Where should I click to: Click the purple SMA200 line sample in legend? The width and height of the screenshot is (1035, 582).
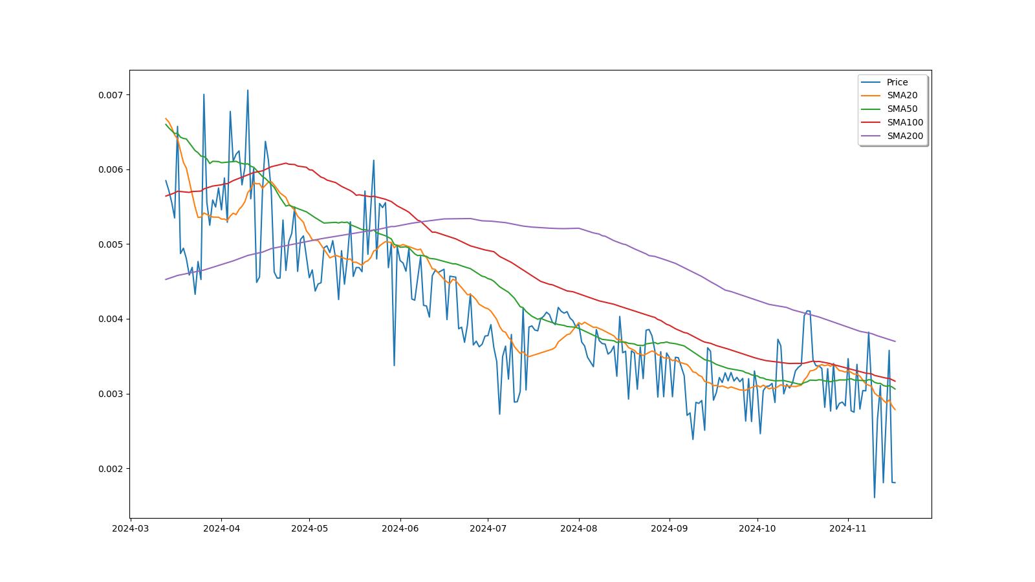(871, 136)
